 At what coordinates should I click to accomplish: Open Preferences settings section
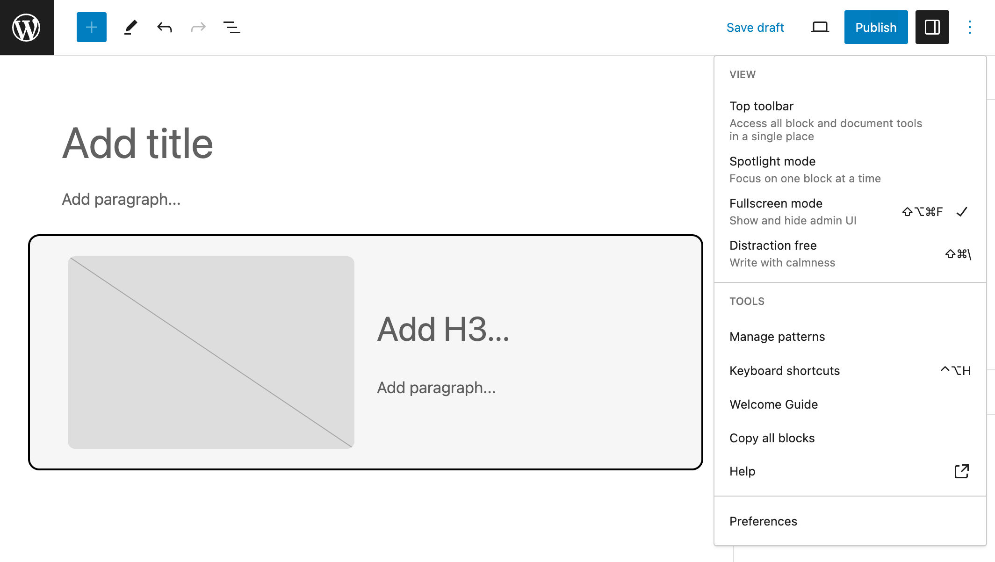point(763,521)
